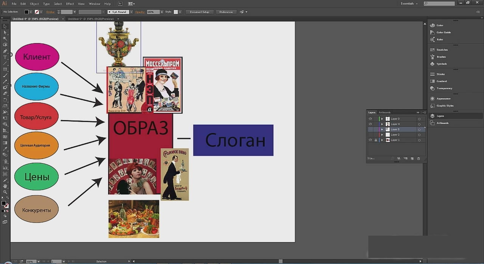This screenshot has width=484, height=264.
Task: Toggle target circle for Layer 4
Action: click(419, 124)
